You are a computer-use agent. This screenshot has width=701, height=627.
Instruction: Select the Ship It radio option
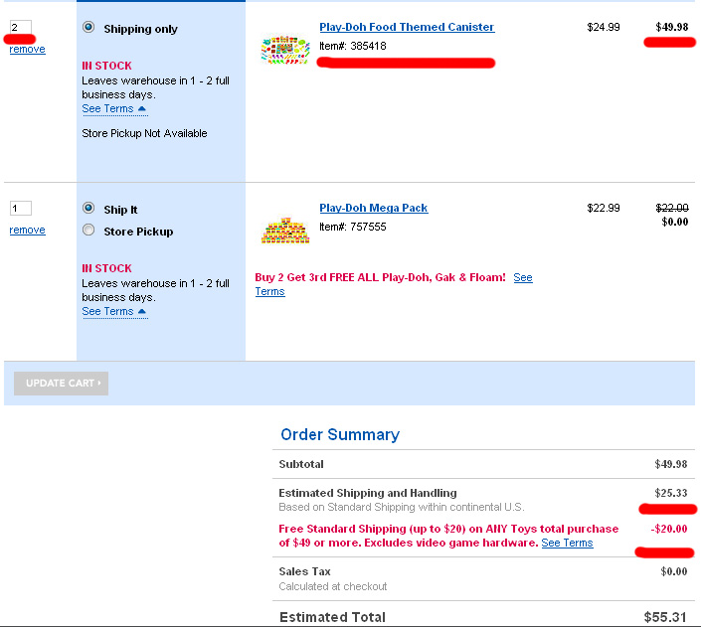coord(88,209)
